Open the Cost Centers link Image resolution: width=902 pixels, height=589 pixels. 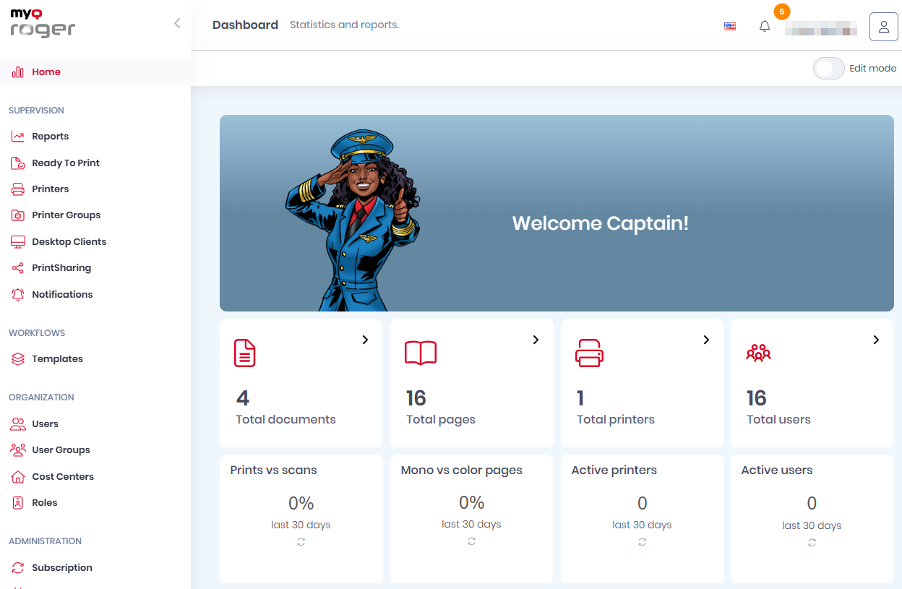point(62,477)
